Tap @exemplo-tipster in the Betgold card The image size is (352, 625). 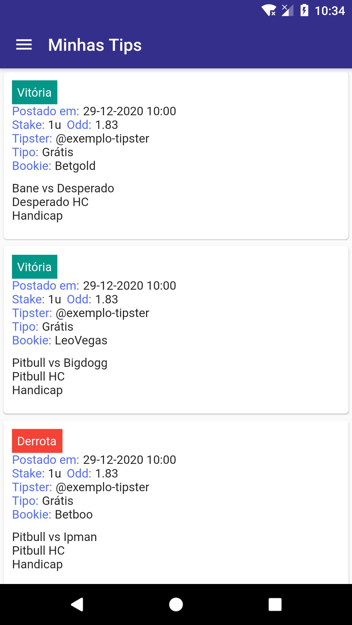tap(102, 139)
